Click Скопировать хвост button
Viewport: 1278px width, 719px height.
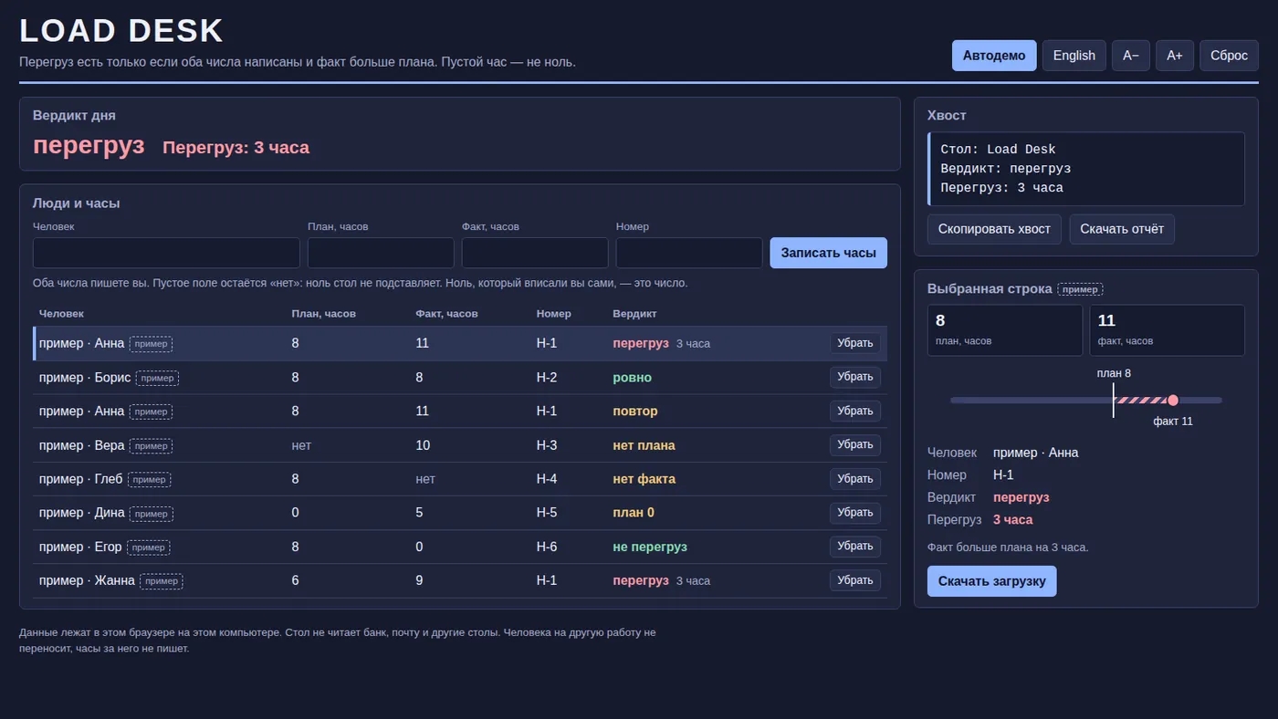[994, 229]
